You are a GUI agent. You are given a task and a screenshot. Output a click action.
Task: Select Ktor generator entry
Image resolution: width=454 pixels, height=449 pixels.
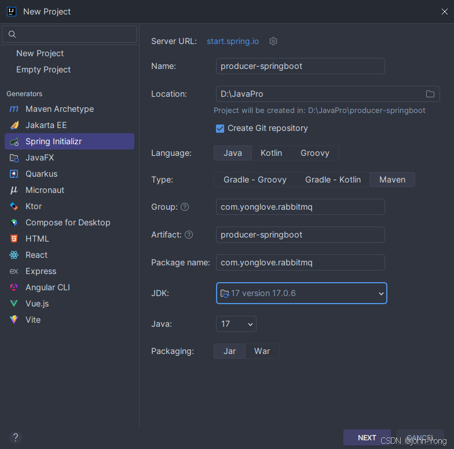pos(69,206)
